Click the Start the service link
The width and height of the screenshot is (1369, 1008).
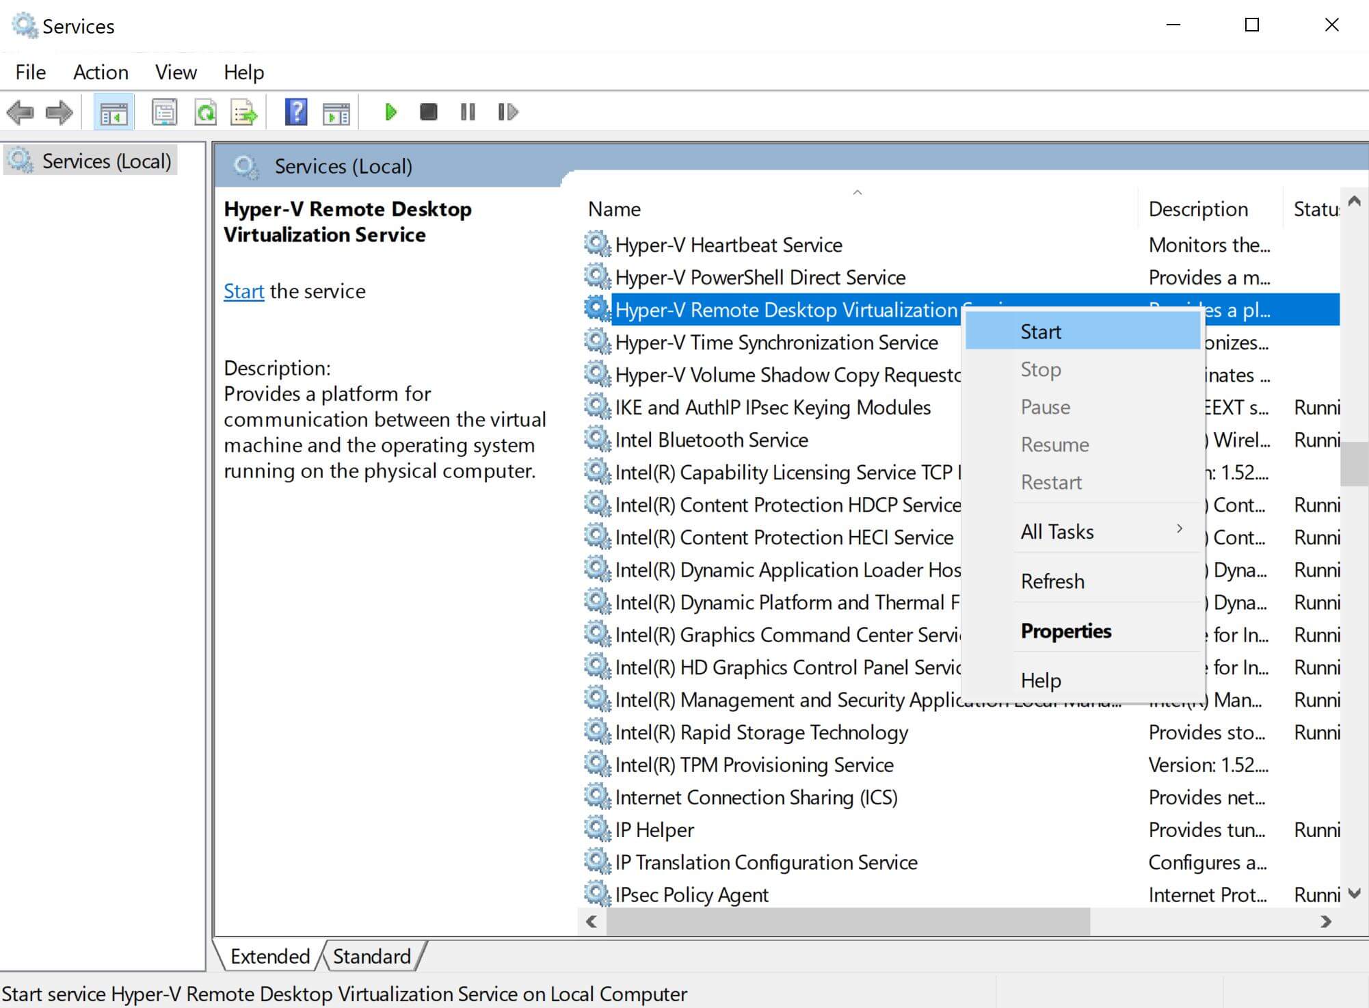pyautogui.click(x=243, y=291)
